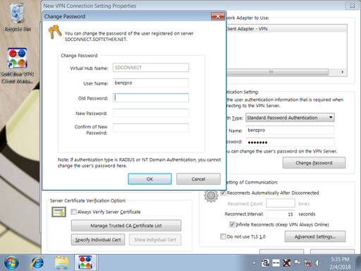Uncheck Infinite Reconnects (Keep VPN Always Online)
Viewport: 361px width, 271px height.
coord(232,224)
